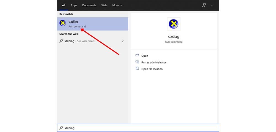The image size is (276, 132).
Task: Choose Open file location
Action: tap(152, 69)
